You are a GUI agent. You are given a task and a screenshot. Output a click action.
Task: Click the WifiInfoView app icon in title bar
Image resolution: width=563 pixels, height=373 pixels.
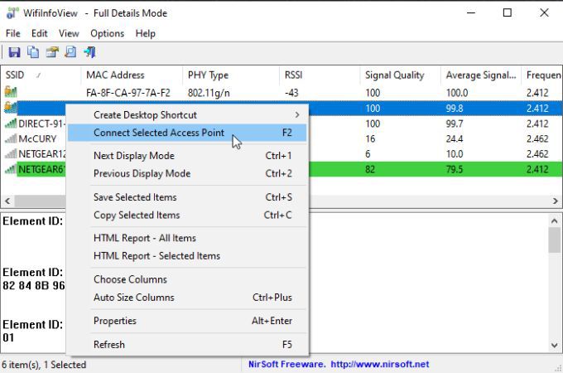click(12, 13)
